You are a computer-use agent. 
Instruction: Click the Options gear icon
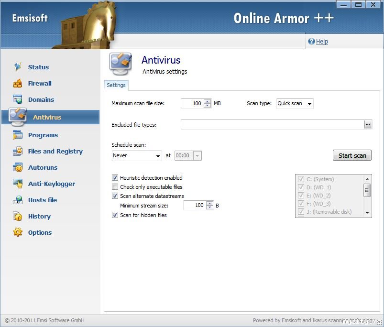tap(18, 232)
